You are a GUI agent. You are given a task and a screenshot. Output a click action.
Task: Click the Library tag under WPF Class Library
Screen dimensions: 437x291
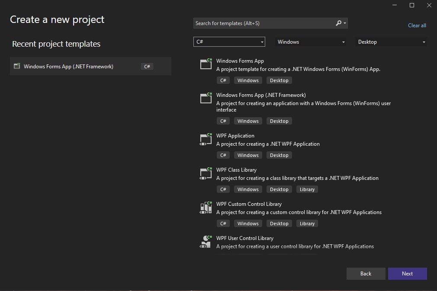coord(307,190)
